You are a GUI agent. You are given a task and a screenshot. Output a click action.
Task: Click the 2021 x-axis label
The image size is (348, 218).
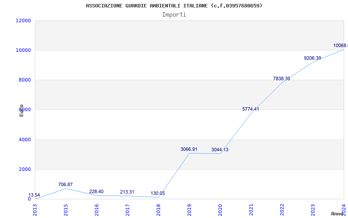pyautogui.click(x=251, y=210)
